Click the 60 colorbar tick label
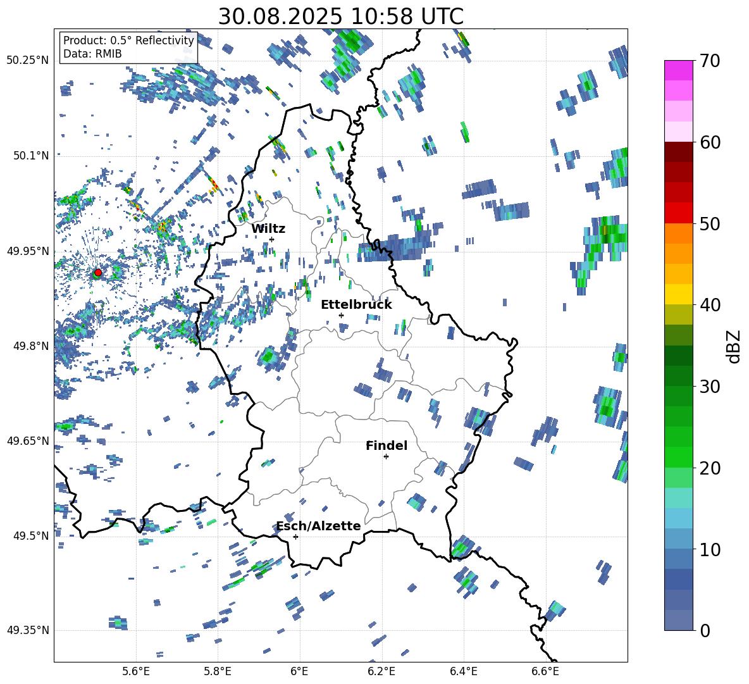 [710, 142]
